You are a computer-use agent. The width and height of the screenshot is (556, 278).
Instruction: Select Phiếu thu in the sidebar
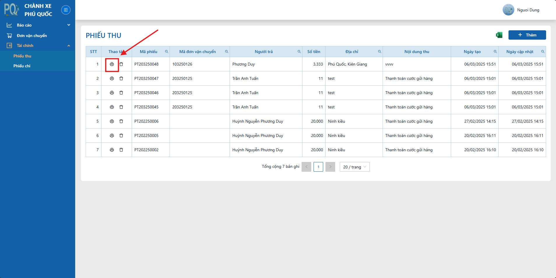click(22, 56)
